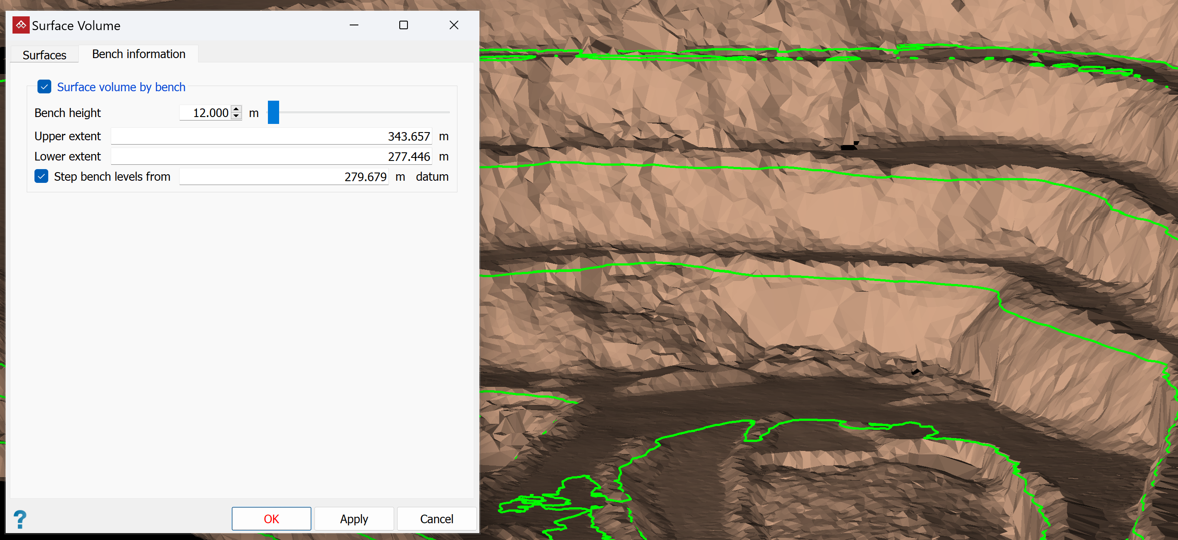Click the Step bench levels datum field

point(283,177)
